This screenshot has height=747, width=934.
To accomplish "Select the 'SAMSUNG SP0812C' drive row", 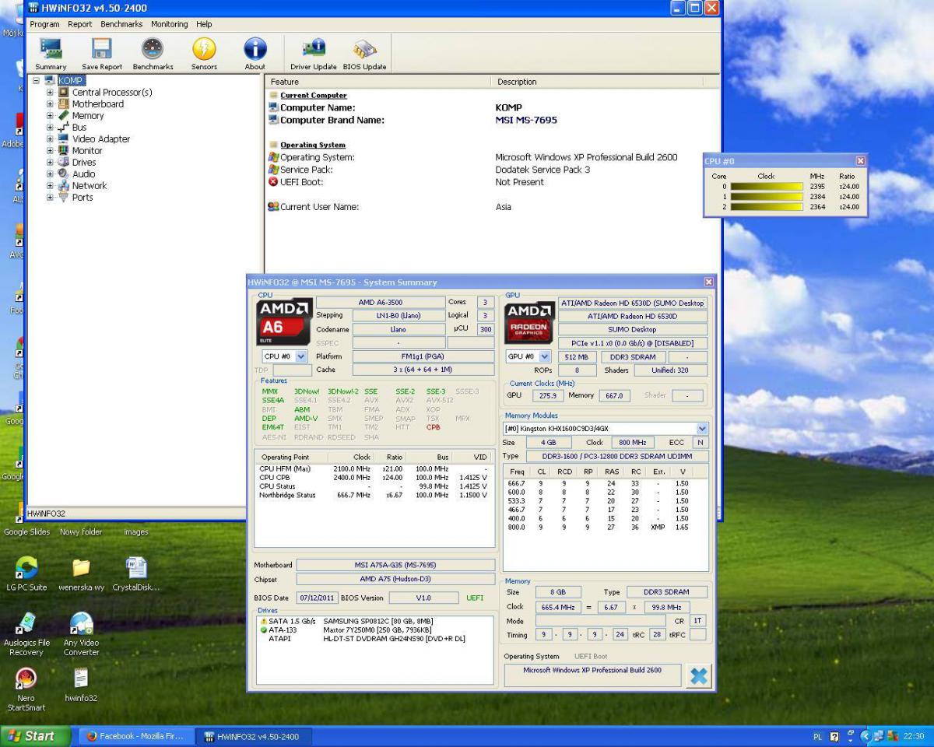I will [376, 621].
